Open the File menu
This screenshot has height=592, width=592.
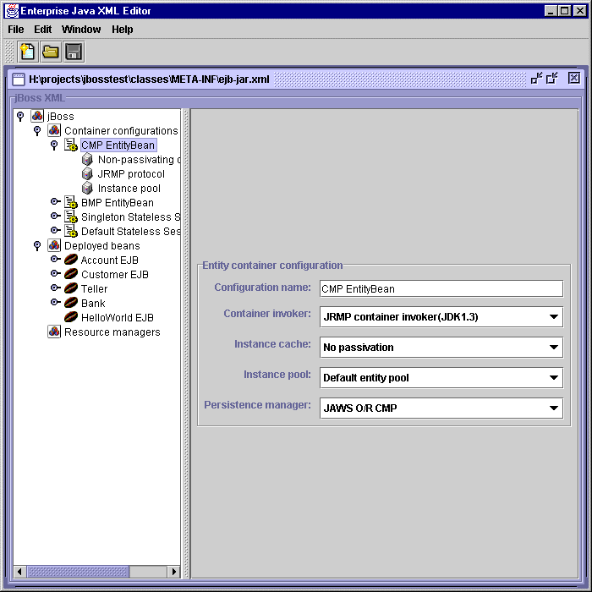click(16, 30)
